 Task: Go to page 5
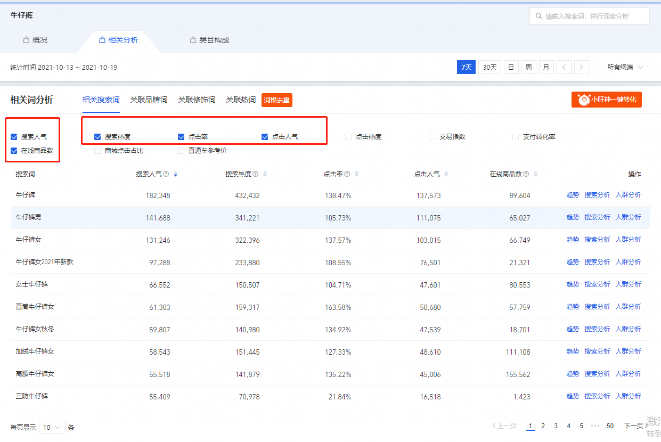tap(582, 426)
